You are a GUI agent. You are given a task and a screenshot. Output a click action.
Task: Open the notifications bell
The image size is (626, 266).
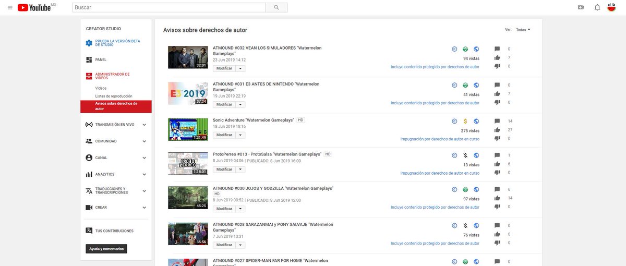point(597,7)
